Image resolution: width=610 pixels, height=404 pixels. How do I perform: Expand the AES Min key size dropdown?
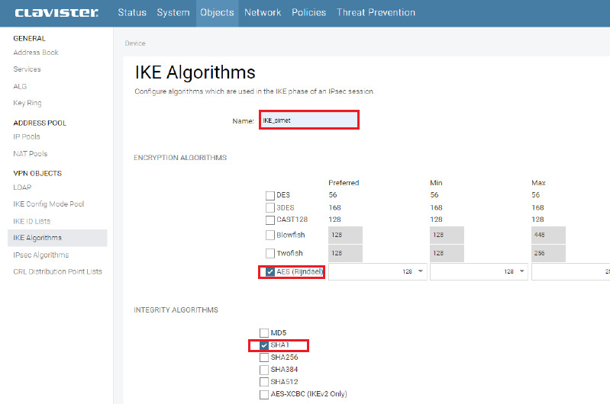tap(478, 272)
